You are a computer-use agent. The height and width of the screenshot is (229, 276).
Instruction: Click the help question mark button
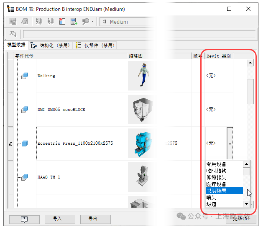(x=24, y=219)
